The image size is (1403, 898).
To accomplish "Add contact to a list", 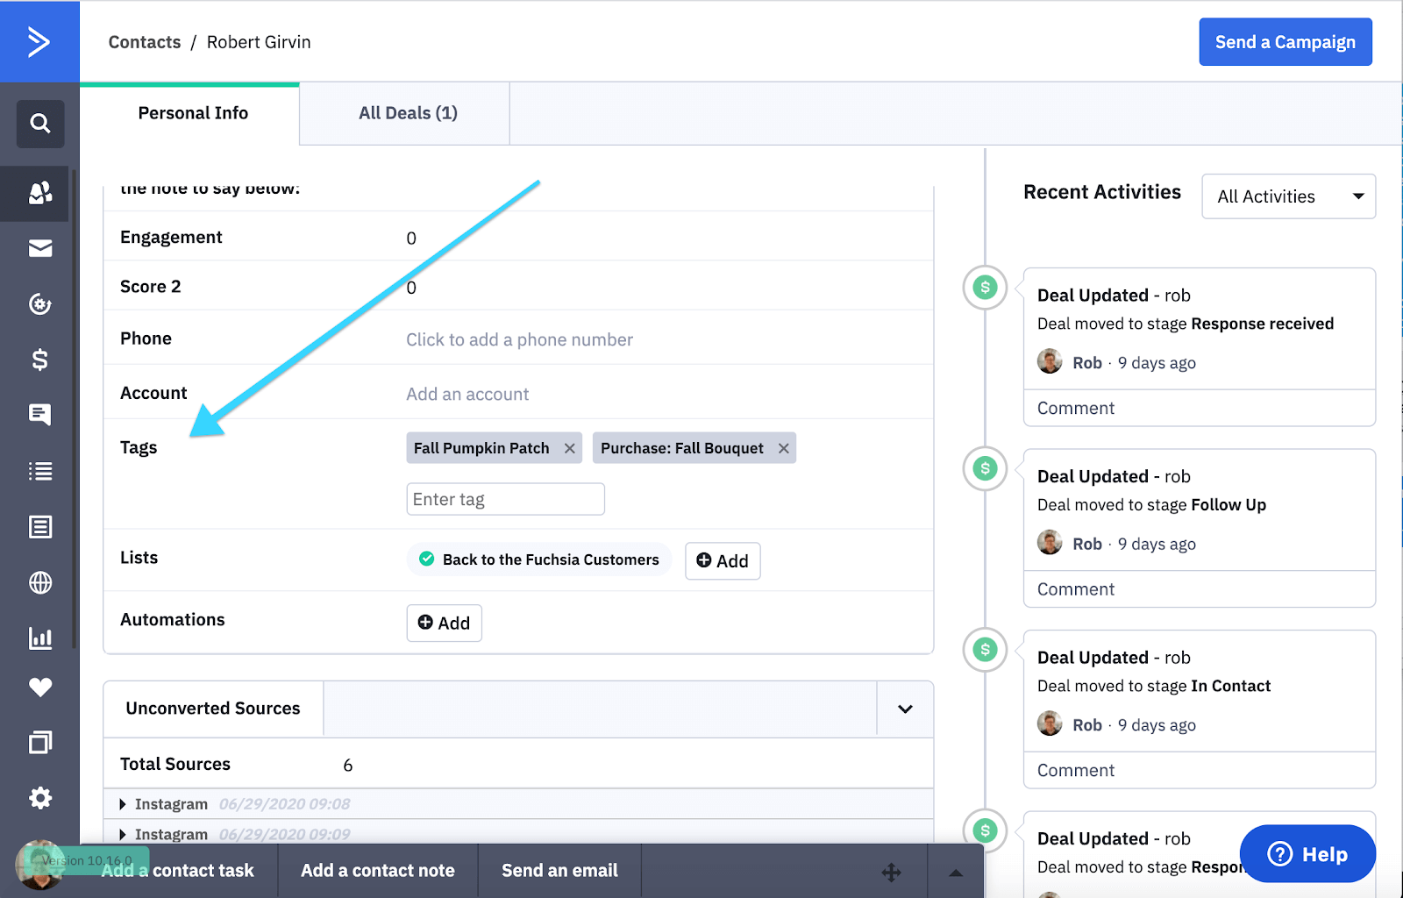I will (x=723, y=561).
